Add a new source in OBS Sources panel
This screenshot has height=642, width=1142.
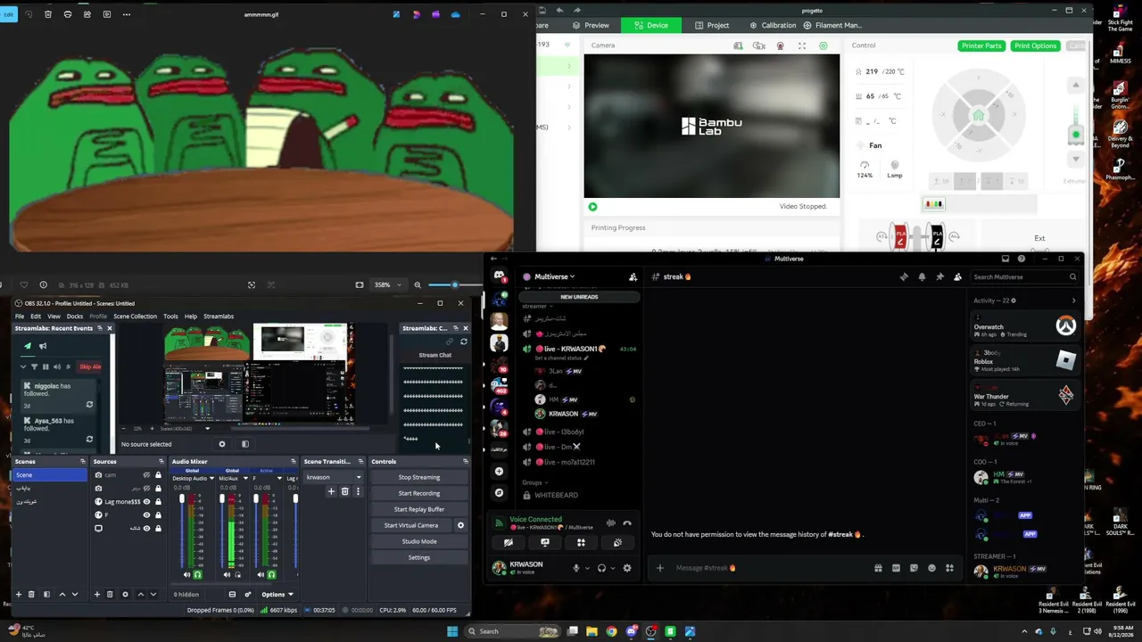(x=97, y=595)
